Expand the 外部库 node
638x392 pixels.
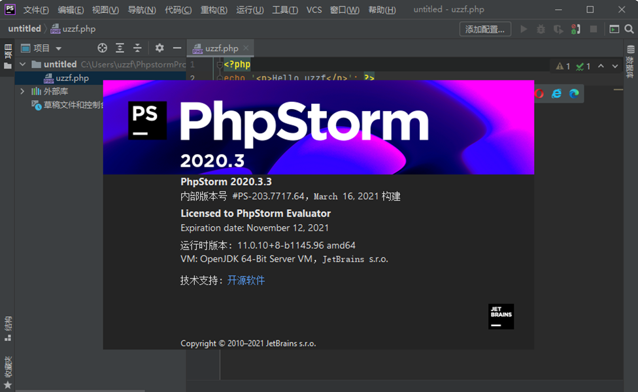pyautogui.click(x=22, y=91)
